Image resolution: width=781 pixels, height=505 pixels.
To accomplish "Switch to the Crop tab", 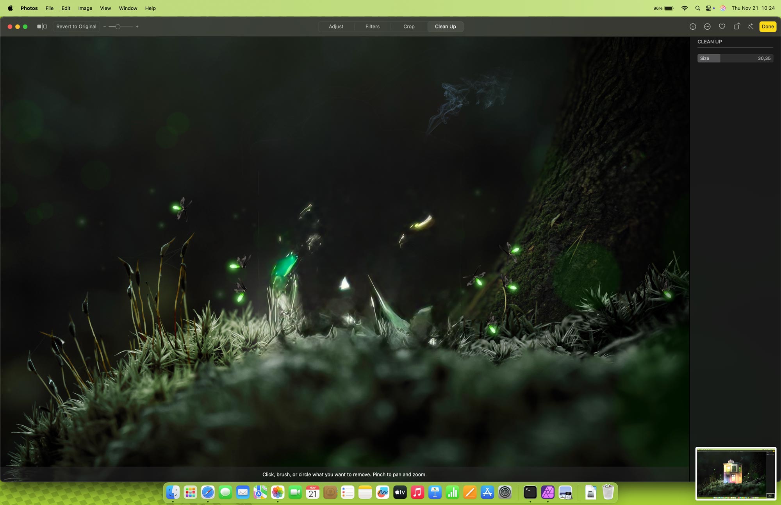I will (409, 27).
